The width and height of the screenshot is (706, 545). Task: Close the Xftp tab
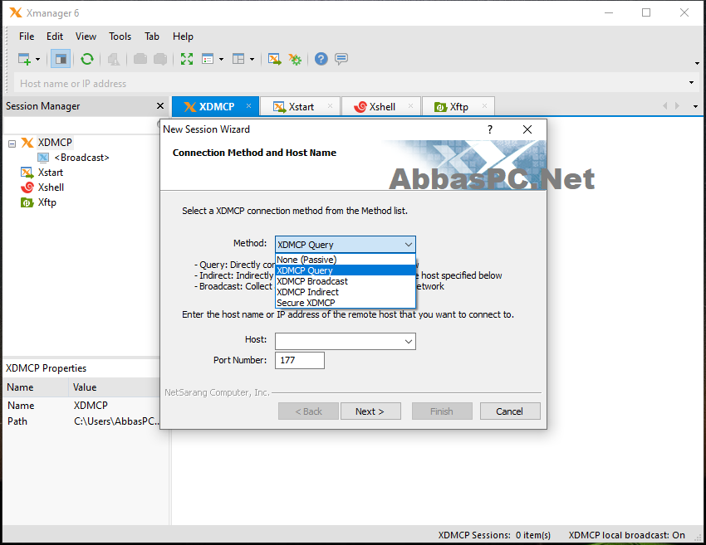click(x=484, y=105)
